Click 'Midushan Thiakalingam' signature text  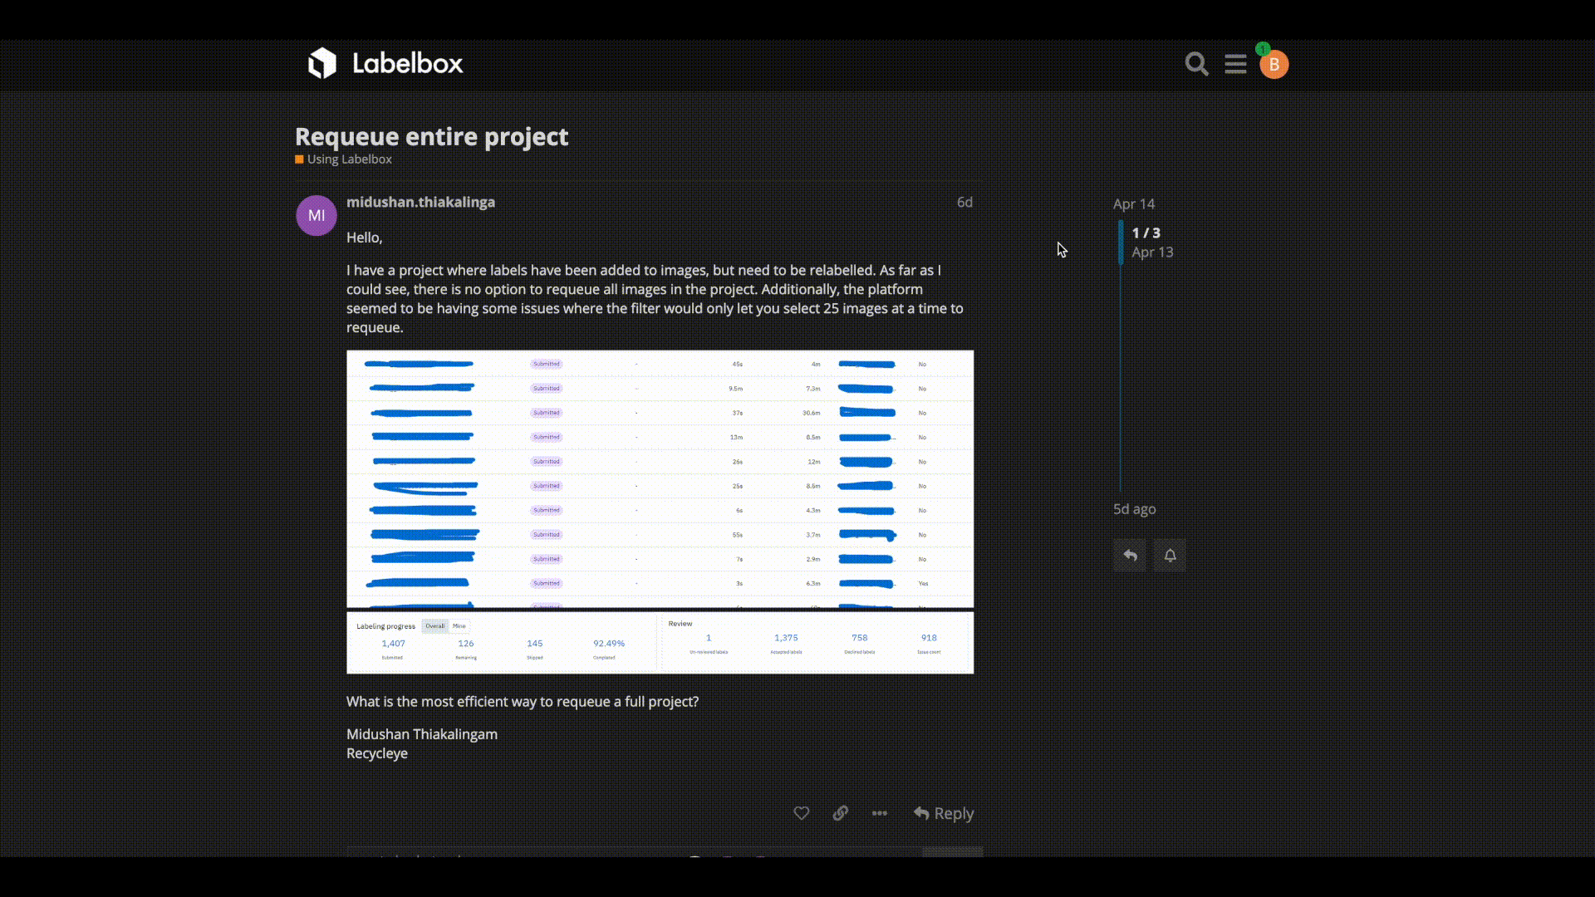tap(422, 734)
